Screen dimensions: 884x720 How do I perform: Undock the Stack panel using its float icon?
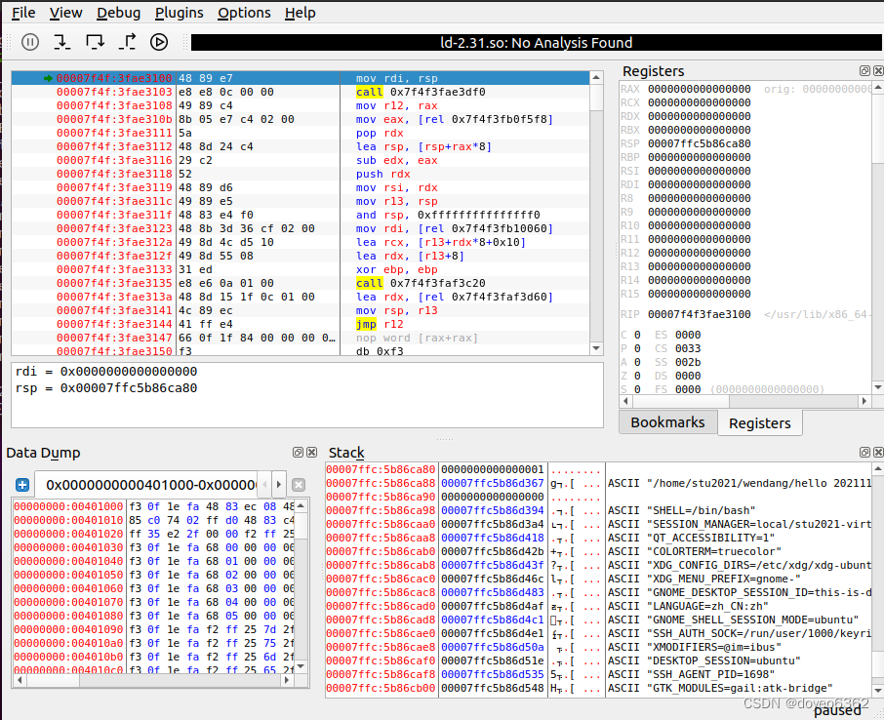tap(863, 453)
